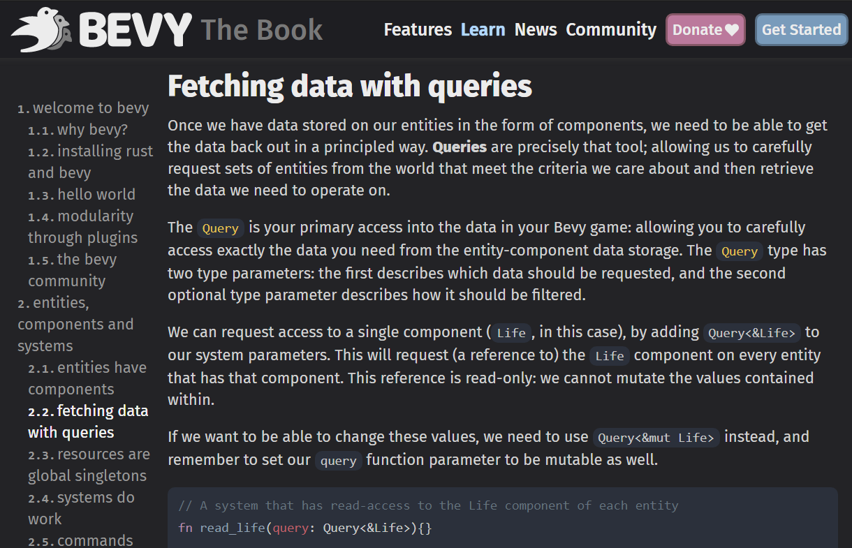Go to 'entities have components' page
The width and height of the screenshot is (852, 548).
87,378
